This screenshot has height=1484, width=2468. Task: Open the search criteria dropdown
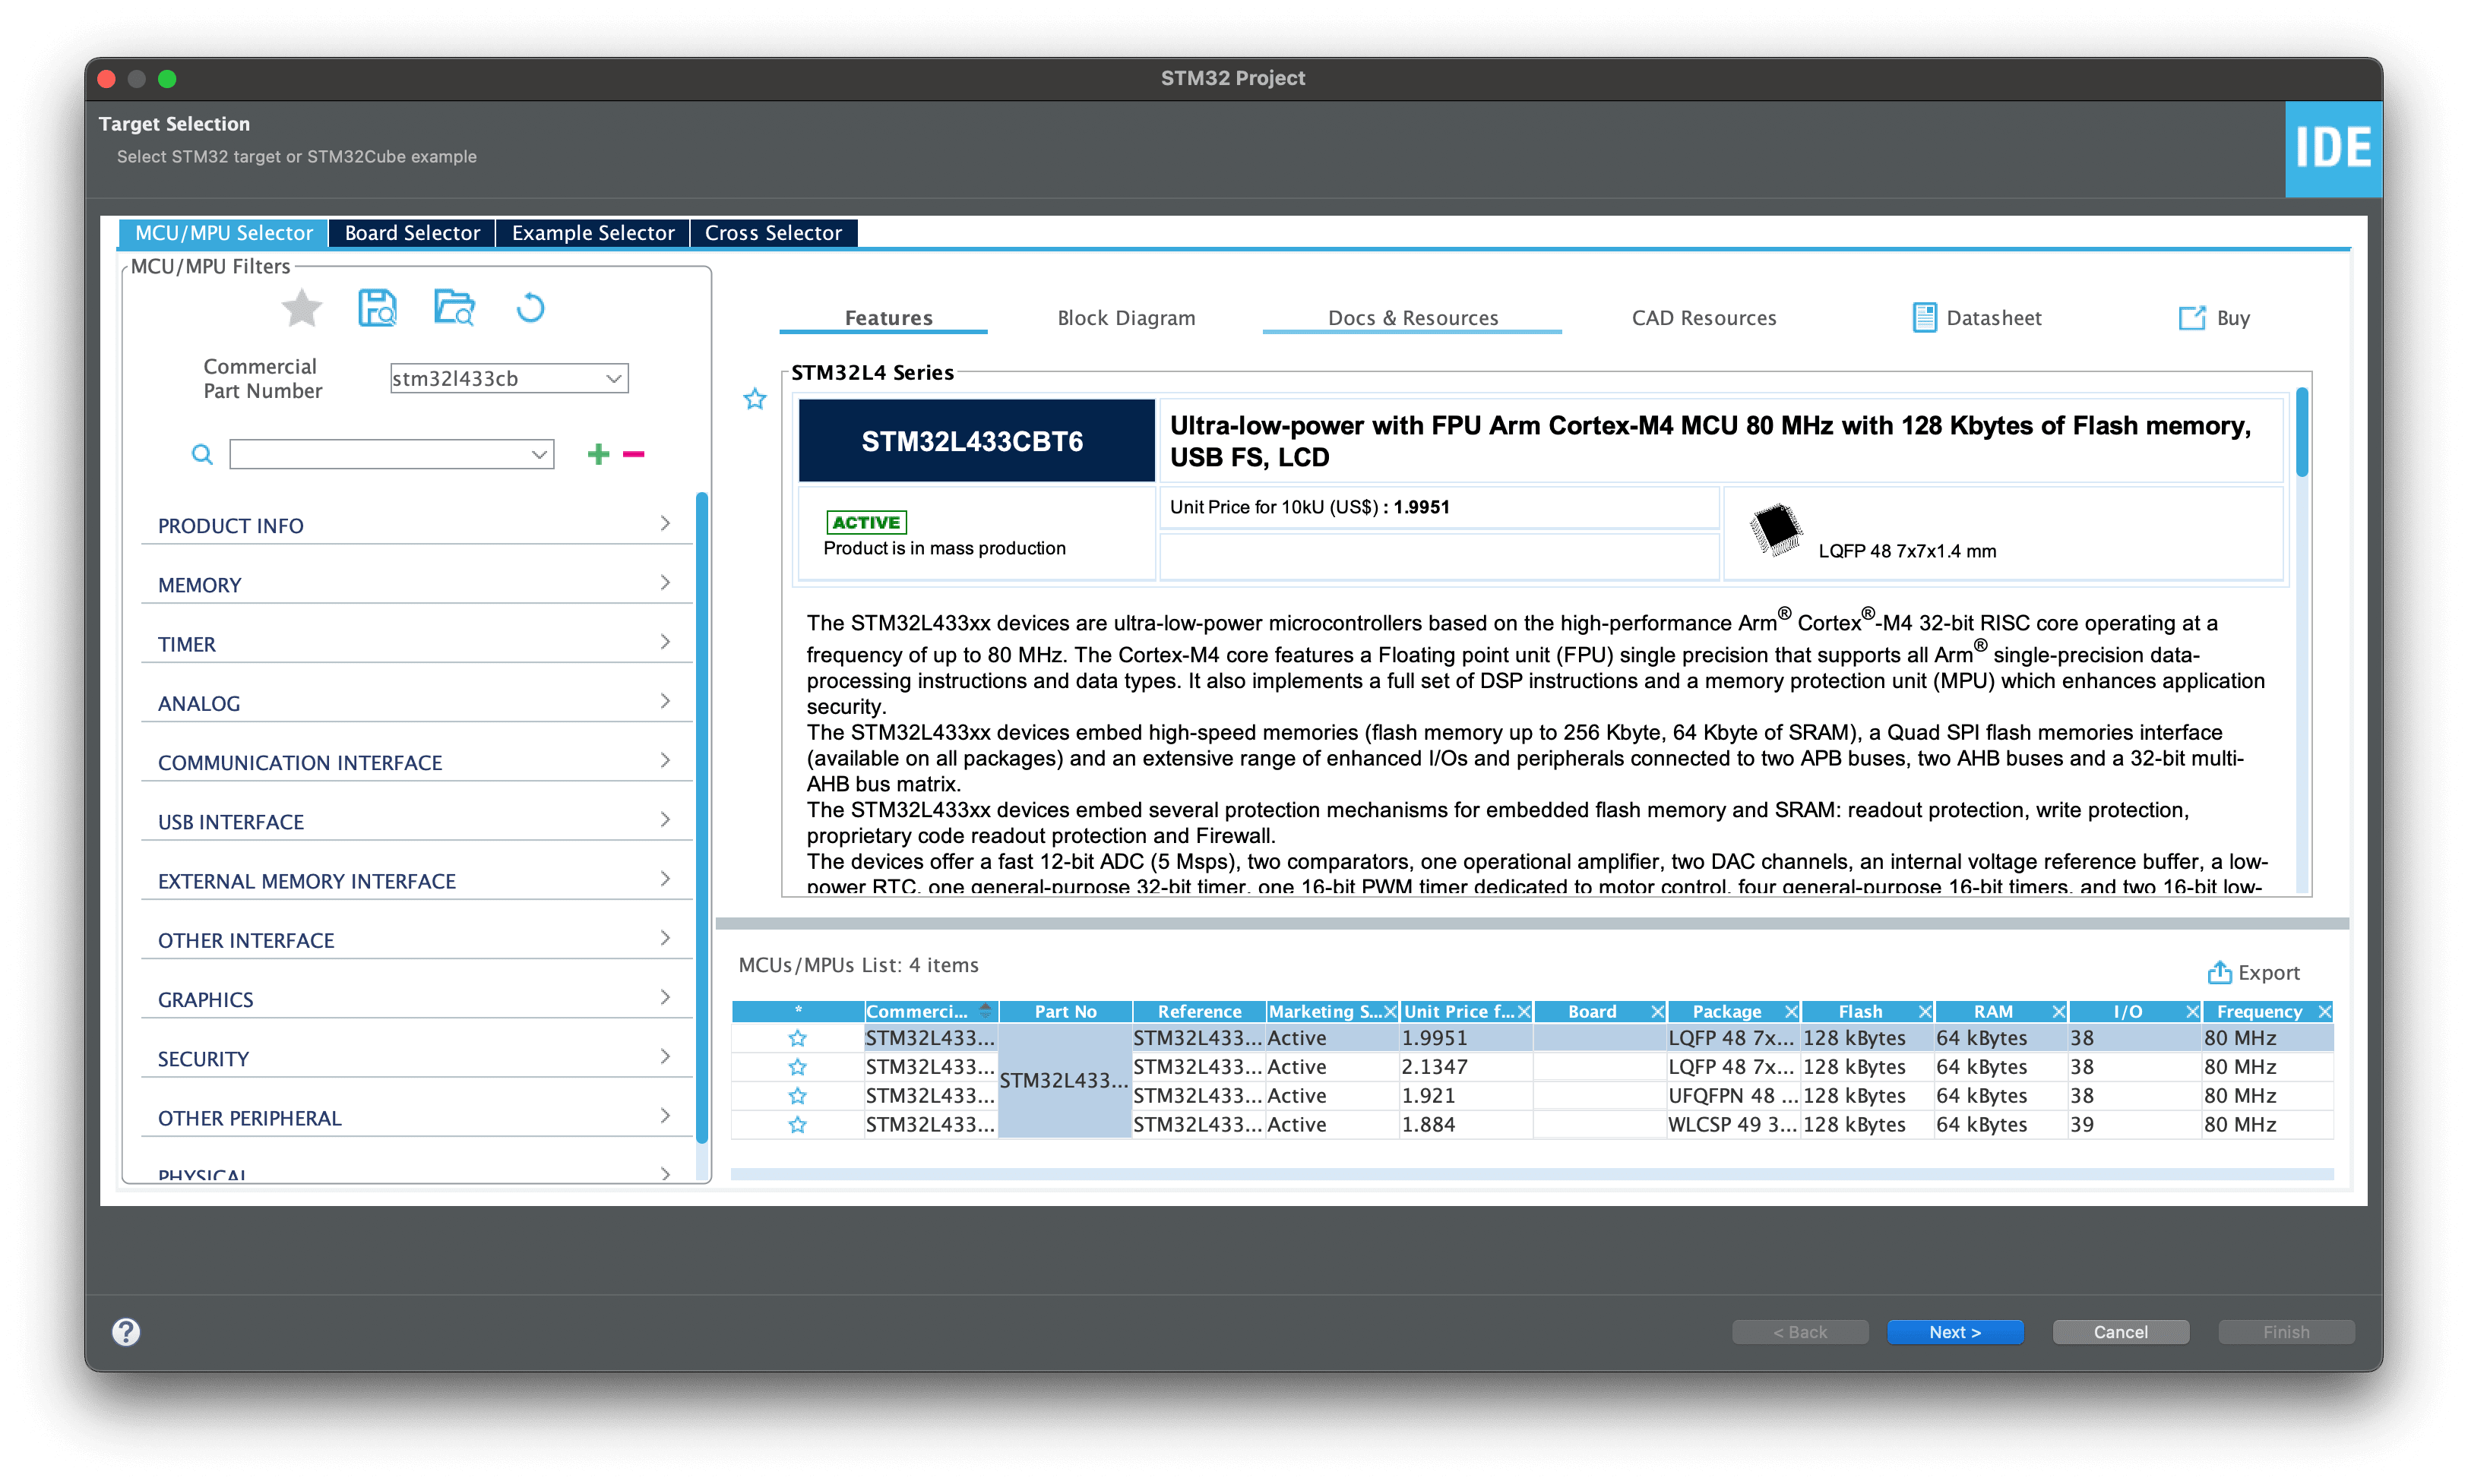point(538,455)
